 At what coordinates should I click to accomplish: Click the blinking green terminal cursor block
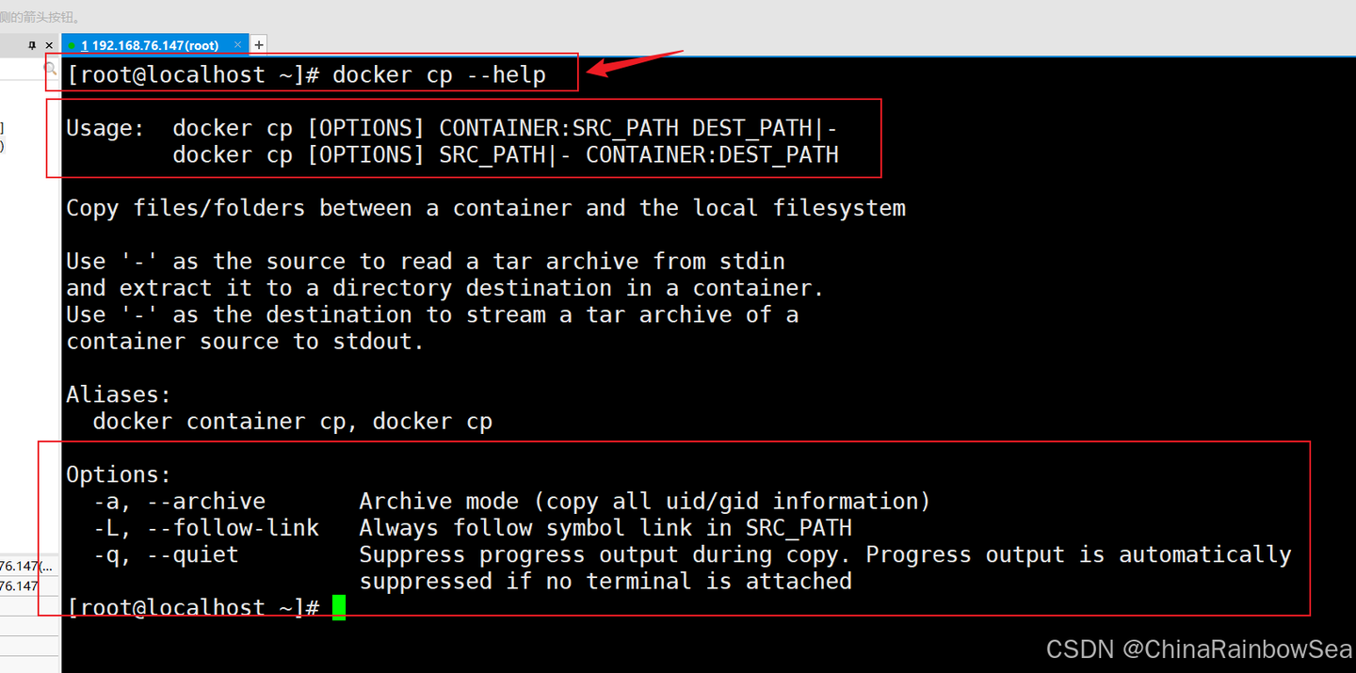pos(339,608)
